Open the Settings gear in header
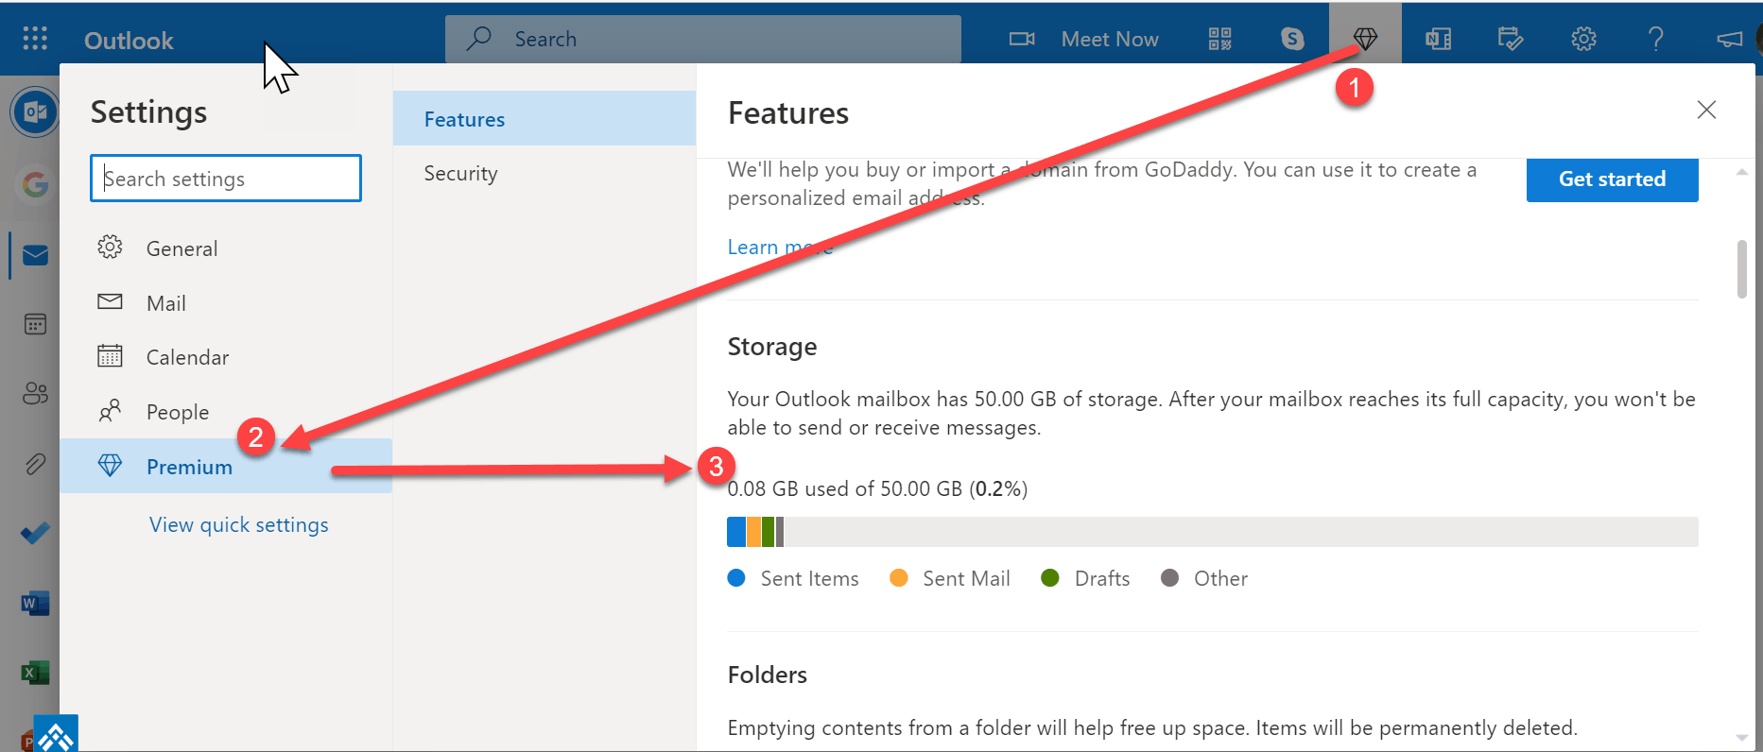1763x752 pixels. click(1583, 39)
